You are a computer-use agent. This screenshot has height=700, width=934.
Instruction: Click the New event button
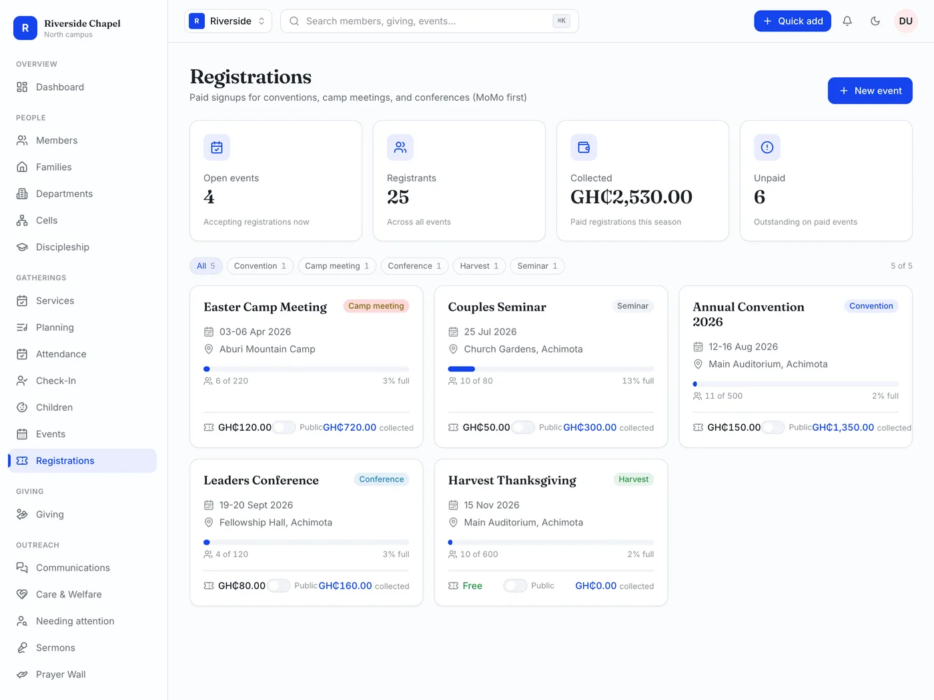pos(870,91)
